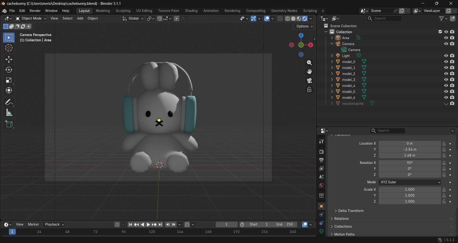The width and height of the screenshot is (458, 243).
Task: Select the Annotate tool
Action: pos(9,102)
